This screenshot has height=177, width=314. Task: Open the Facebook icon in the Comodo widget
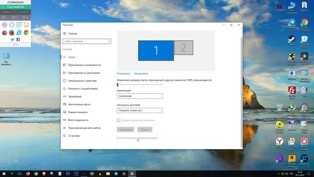(18, 39)
